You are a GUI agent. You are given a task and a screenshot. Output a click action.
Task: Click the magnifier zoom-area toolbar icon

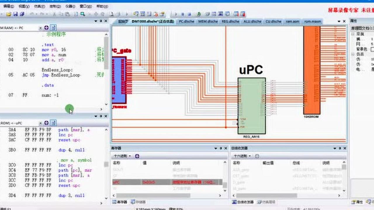[83, 14]
